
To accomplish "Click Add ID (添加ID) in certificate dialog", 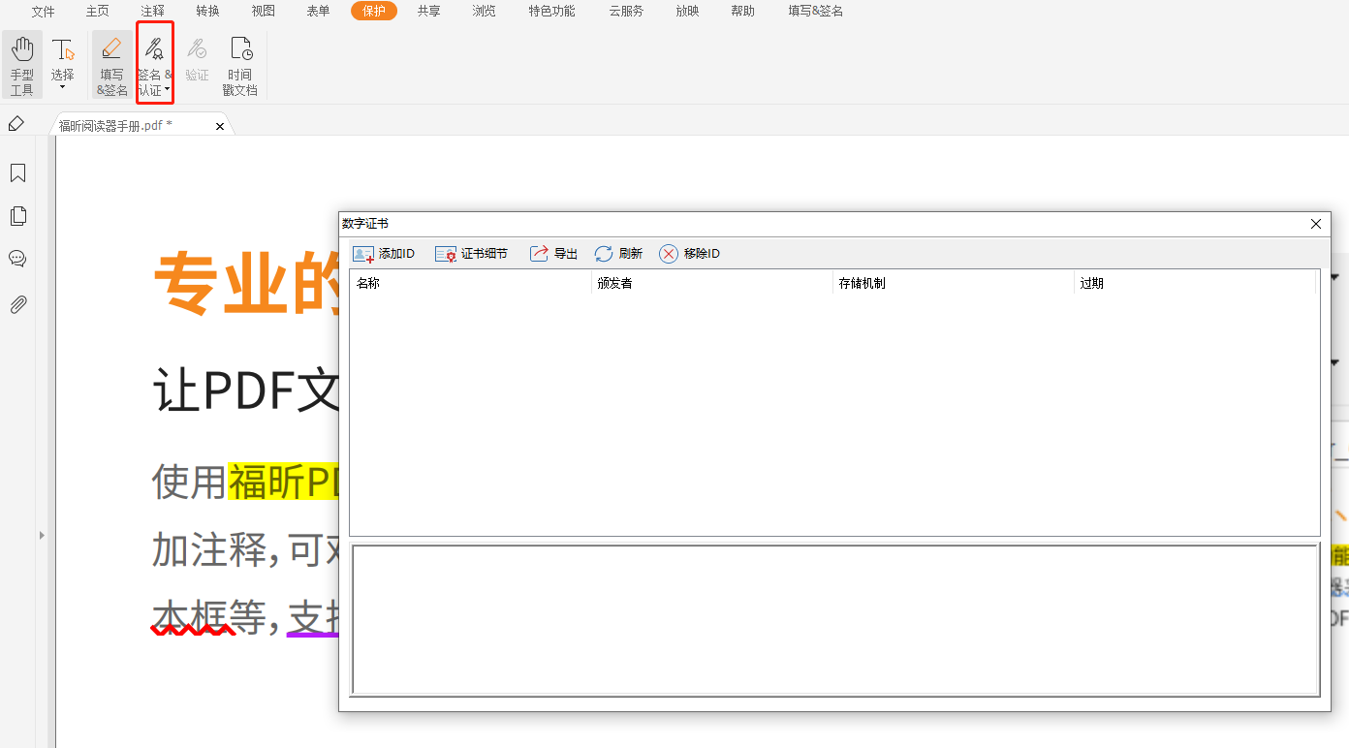I will (384, 254).
